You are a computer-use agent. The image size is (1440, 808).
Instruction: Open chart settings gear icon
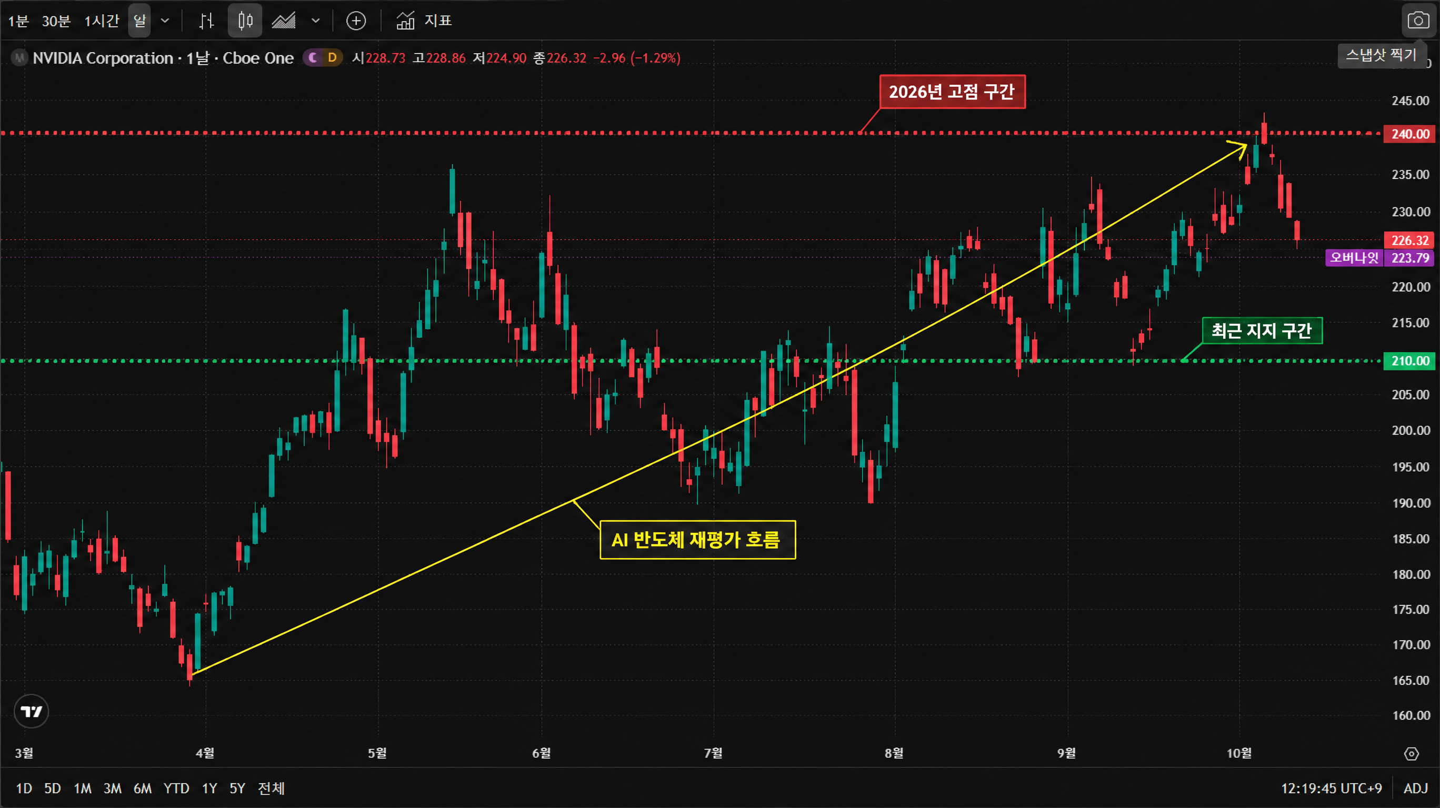pyautogui.click(x=1412, y=754)
